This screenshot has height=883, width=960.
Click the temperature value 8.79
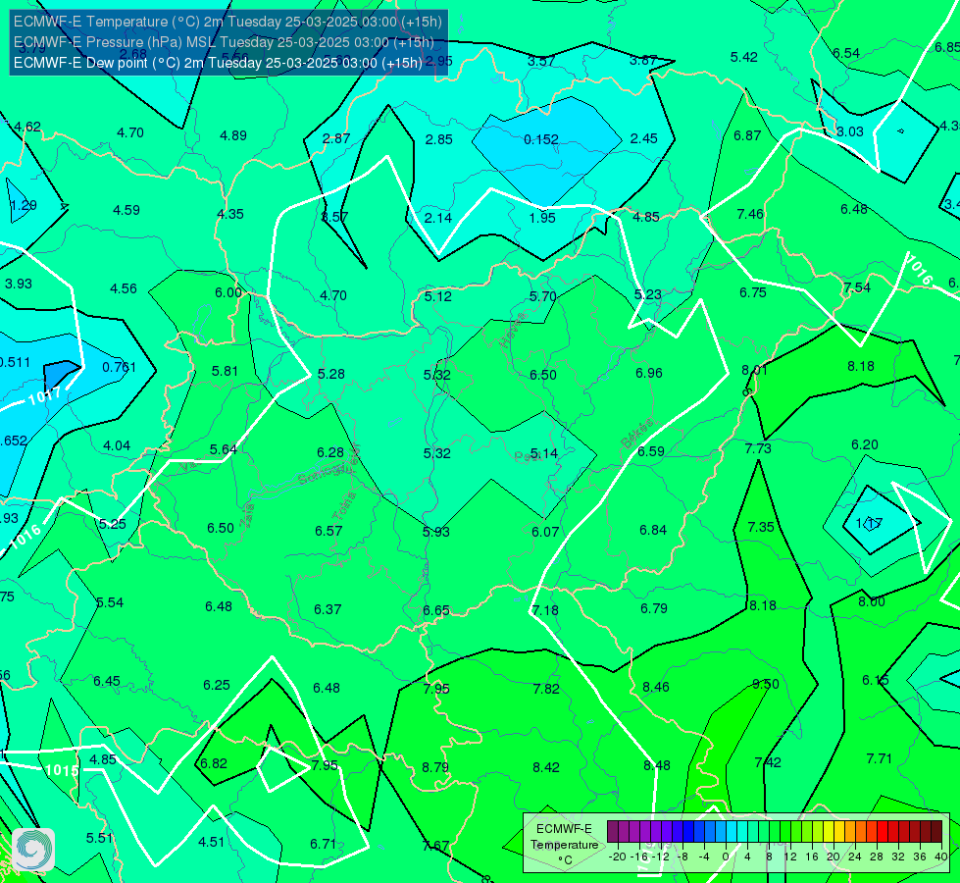tap(435, 767)
